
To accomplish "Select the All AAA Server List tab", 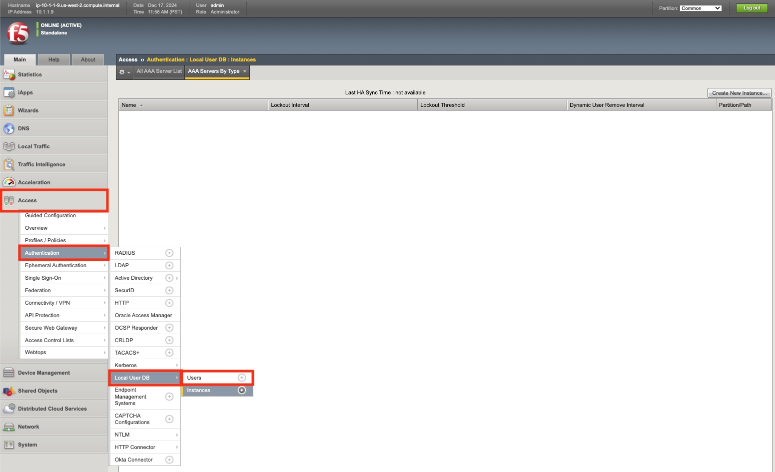I will (x=159, y=71).
